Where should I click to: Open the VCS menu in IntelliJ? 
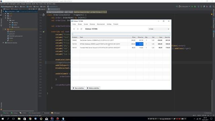45,4
